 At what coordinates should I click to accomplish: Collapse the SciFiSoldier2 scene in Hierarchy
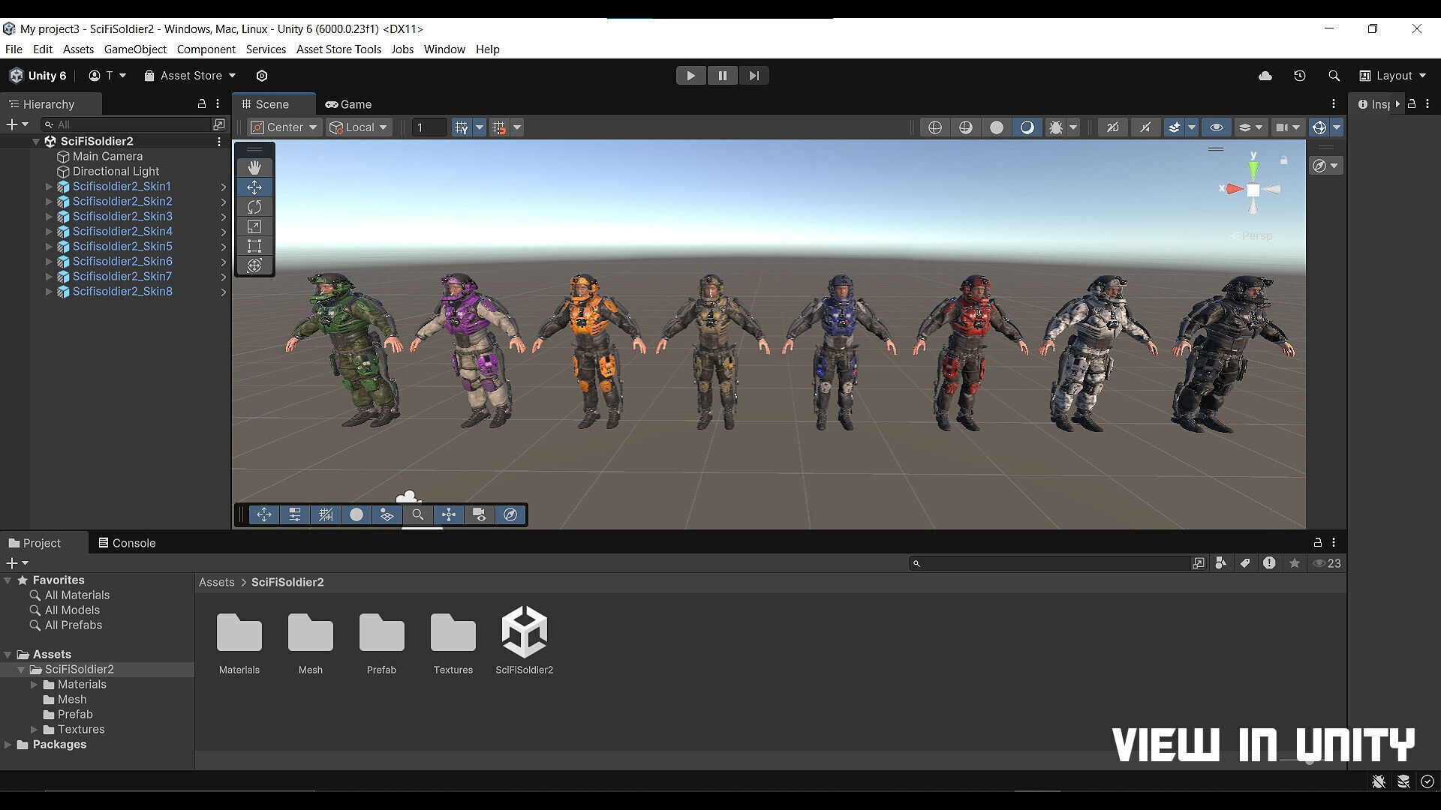coord(35,141)
